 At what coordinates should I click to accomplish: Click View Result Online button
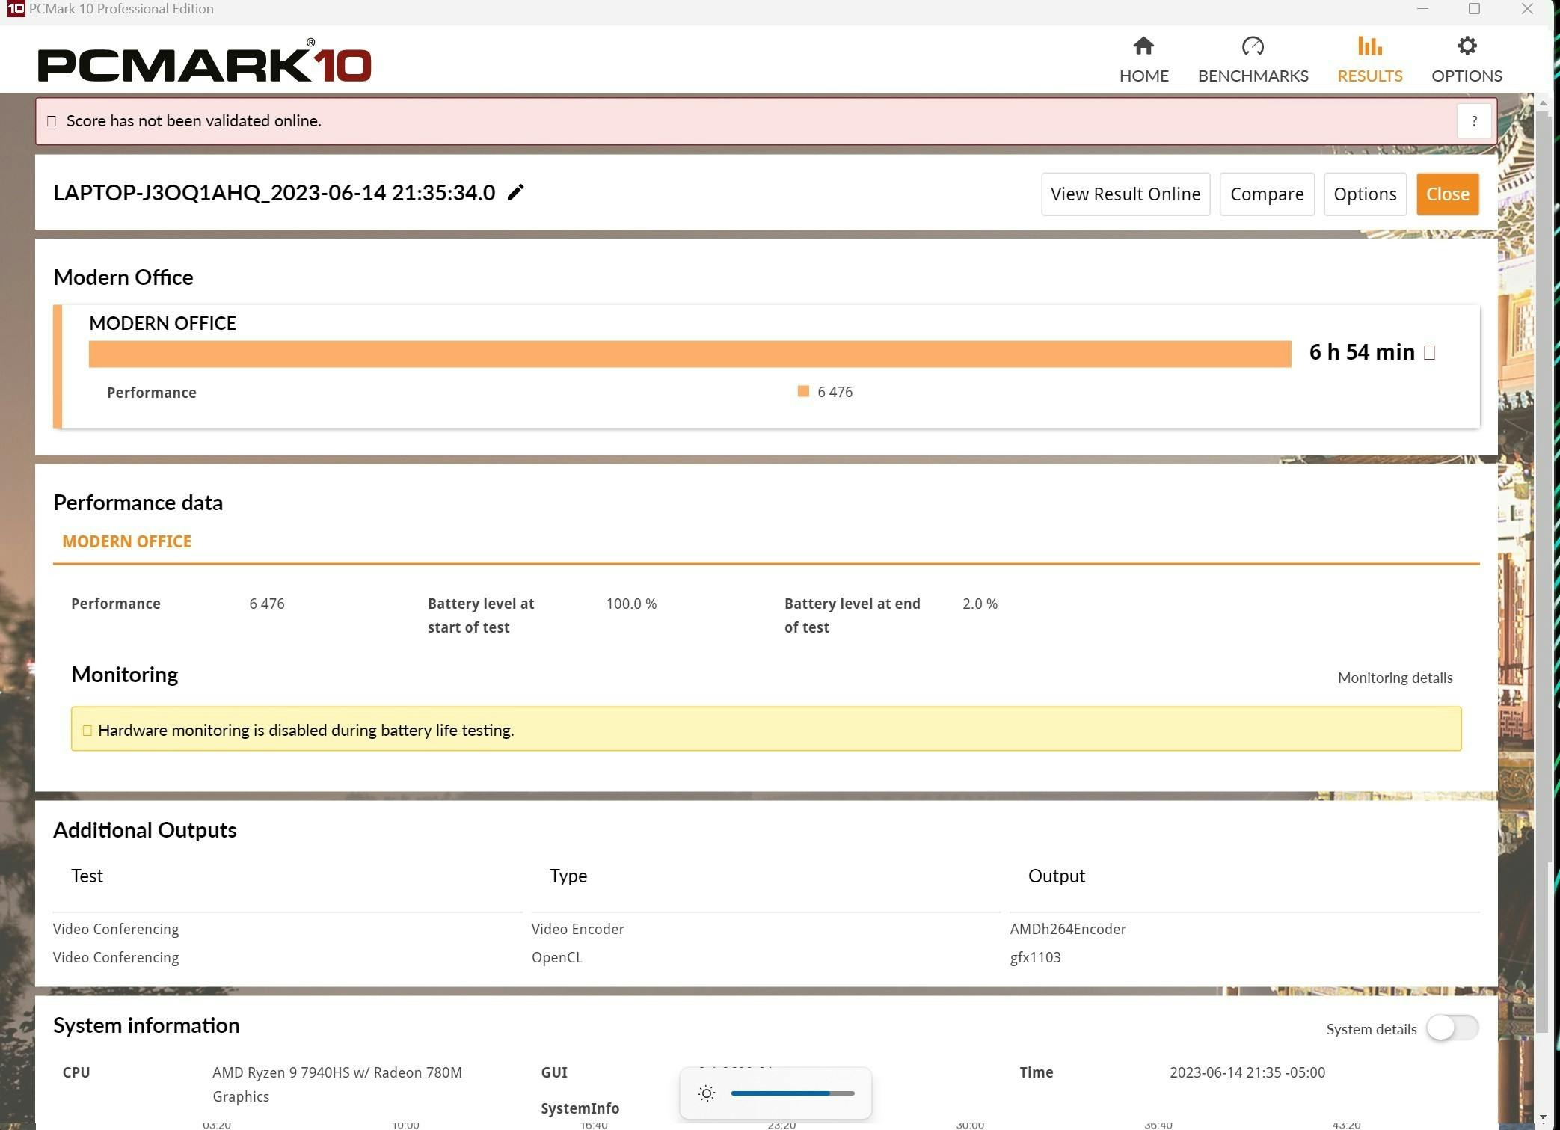(1125, 194)
